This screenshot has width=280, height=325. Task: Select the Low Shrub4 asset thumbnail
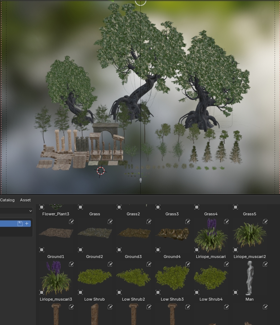click(x=211, y=277)
